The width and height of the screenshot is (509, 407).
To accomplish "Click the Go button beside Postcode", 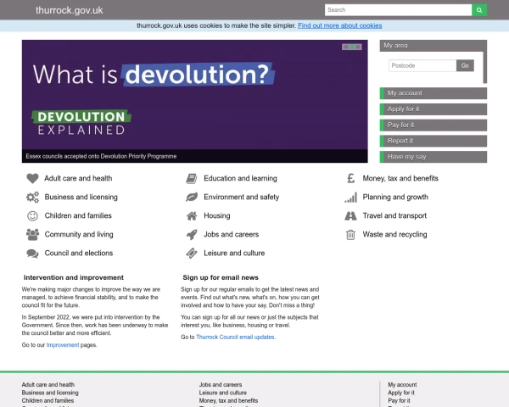I will [x=465, y=65].
